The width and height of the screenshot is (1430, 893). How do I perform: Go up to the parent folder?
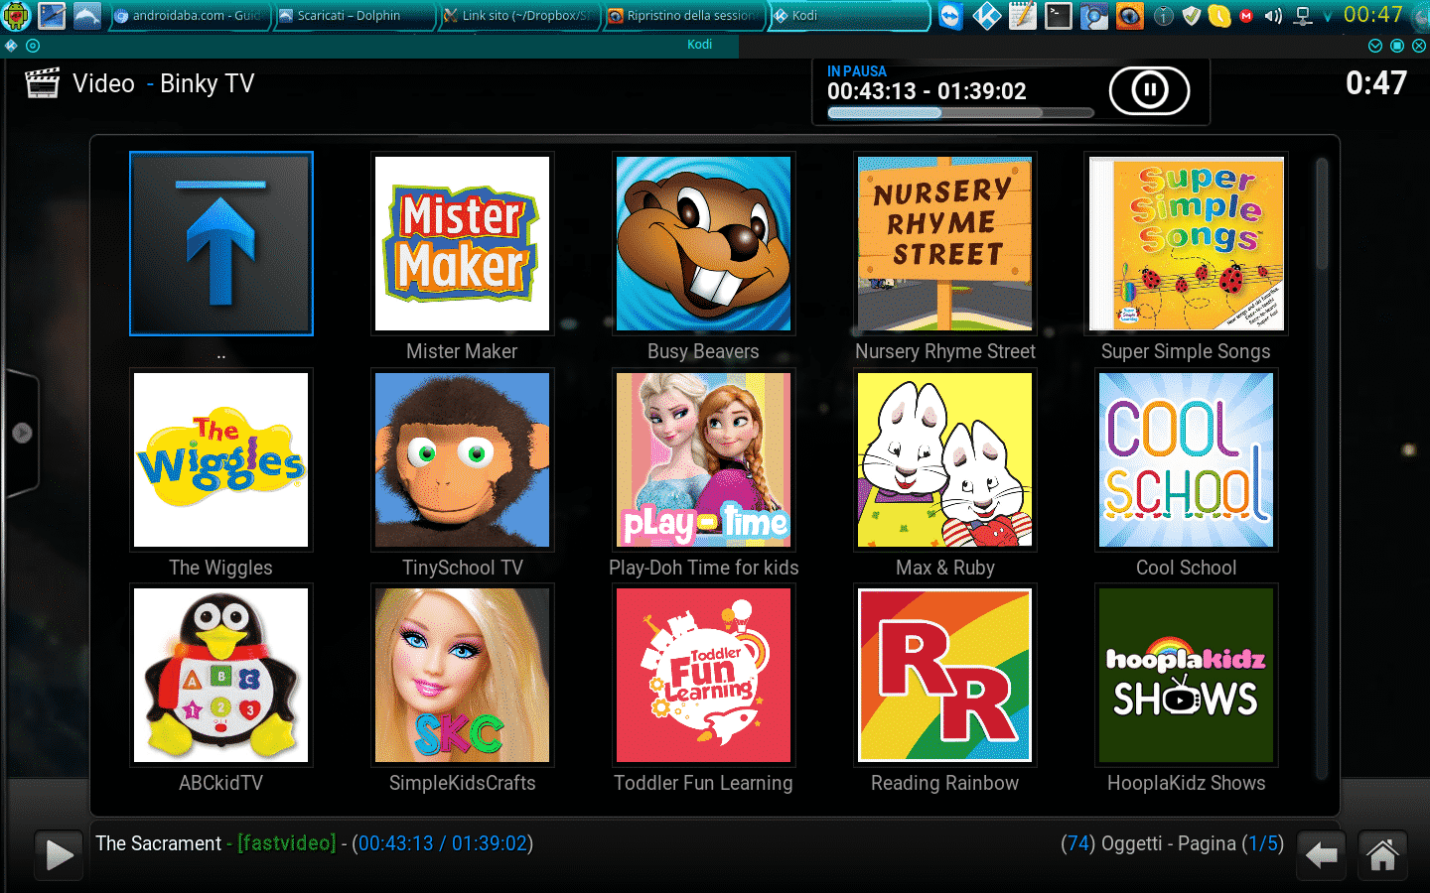click(x=221, y=244)
